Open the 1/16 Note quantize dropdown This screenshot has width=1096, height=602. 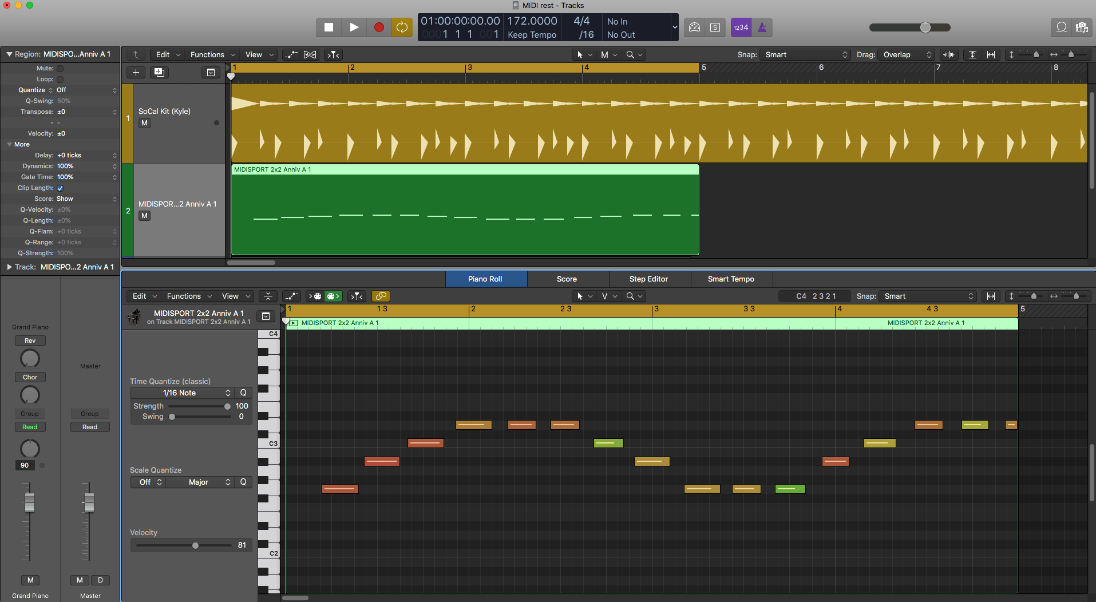click(181, 393)
